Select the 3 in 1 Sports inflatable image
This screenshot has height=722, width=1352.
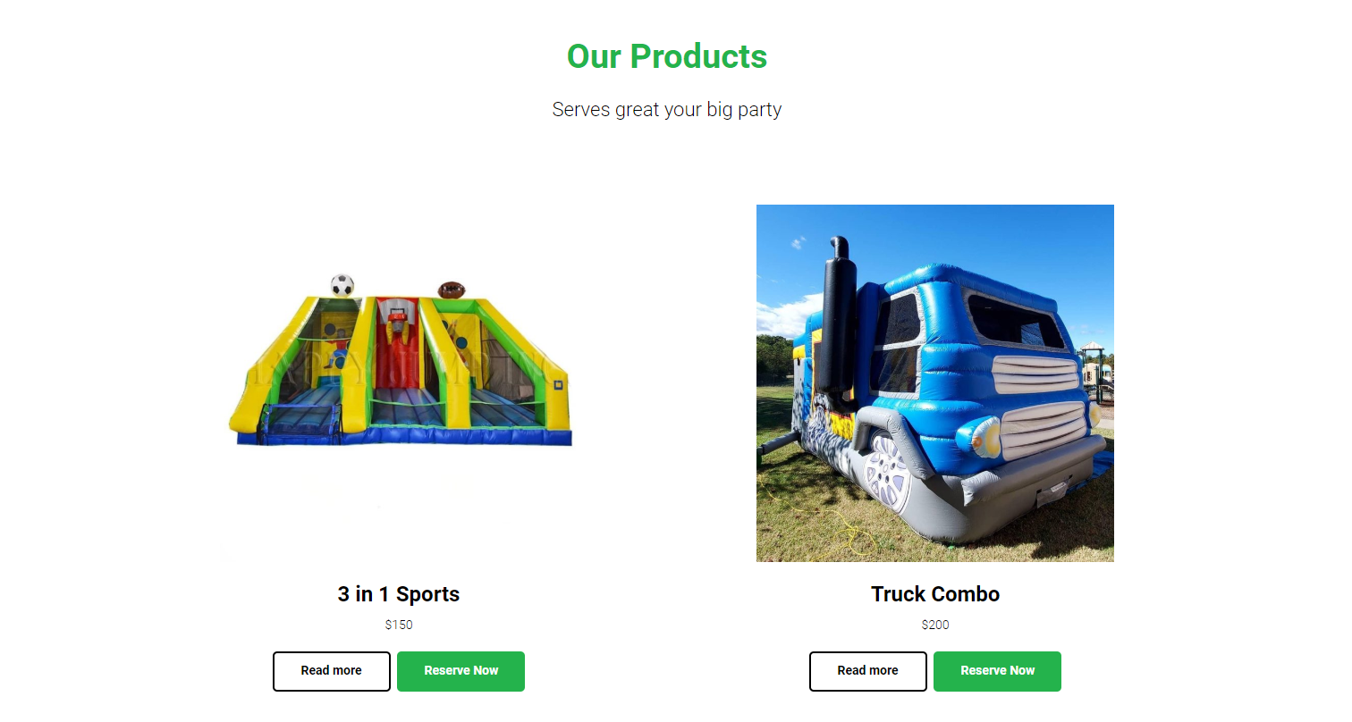click(399, 383)
